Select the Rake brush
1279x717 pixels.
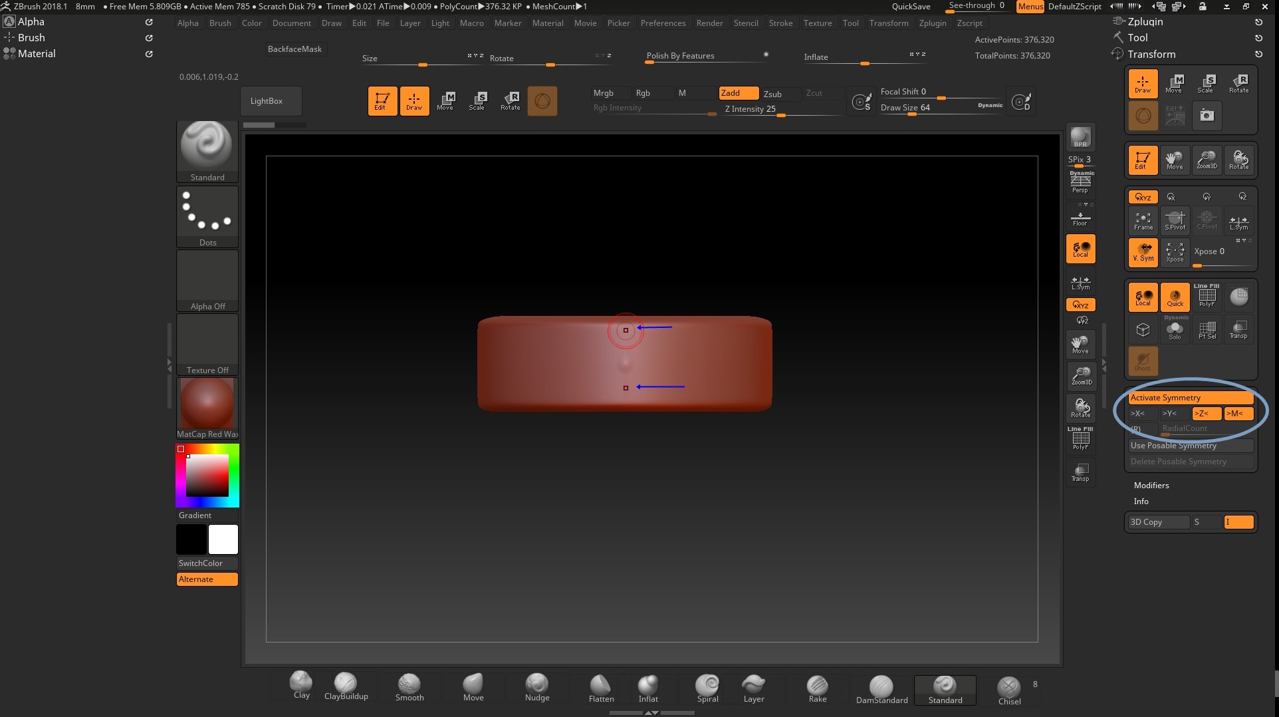818,688
